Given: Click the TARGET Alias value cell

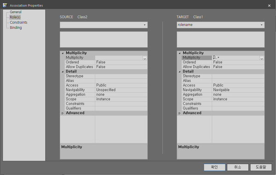Looking at the screenshot, I should (x=238, y=81).
